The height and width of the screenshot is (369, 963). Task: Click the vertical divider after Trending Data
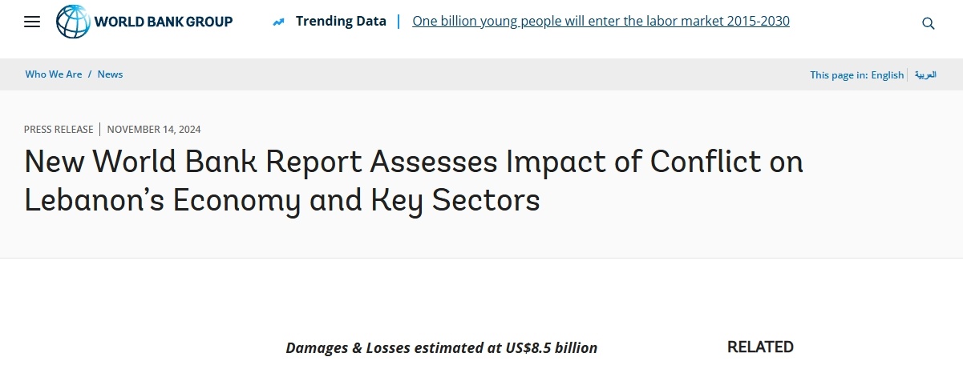(399, 21)
